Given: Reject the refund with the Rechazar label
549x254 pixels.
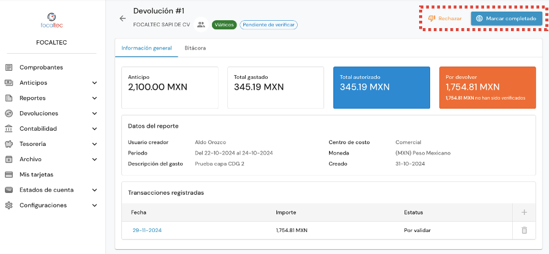Looking at the screenshot, I should tap(450, 18).
